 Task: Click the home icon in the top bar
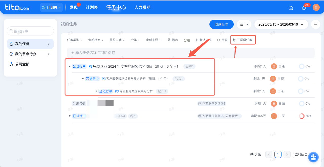point(291,8)
